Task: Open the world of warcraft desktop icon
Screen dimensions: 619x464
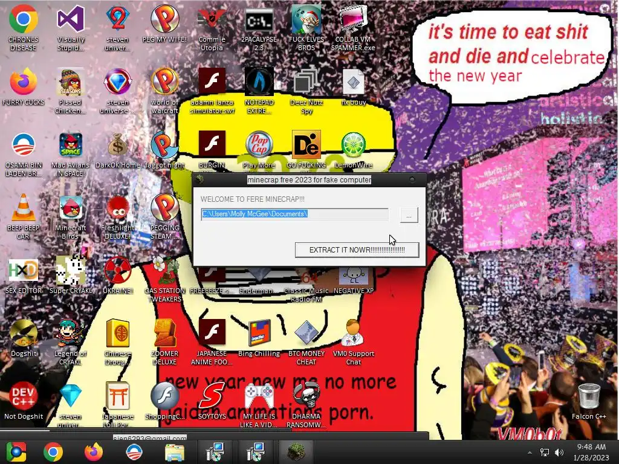Action: (164, 82)
